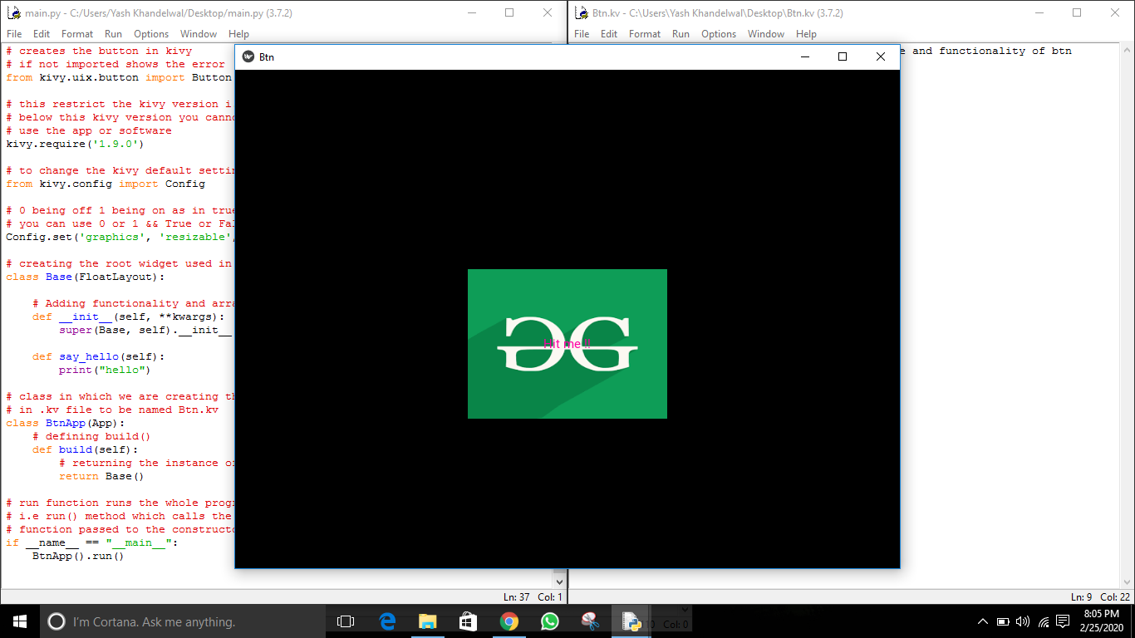The height and width of the screenshot is (638, 1135).
Task: Open Options menu in main.py window
Action: (x=151, y=34)
